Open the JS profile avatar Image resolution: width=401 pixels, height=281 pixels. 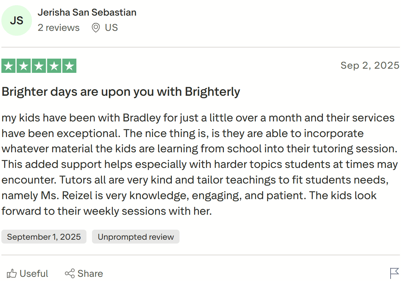tap(17, 20)
